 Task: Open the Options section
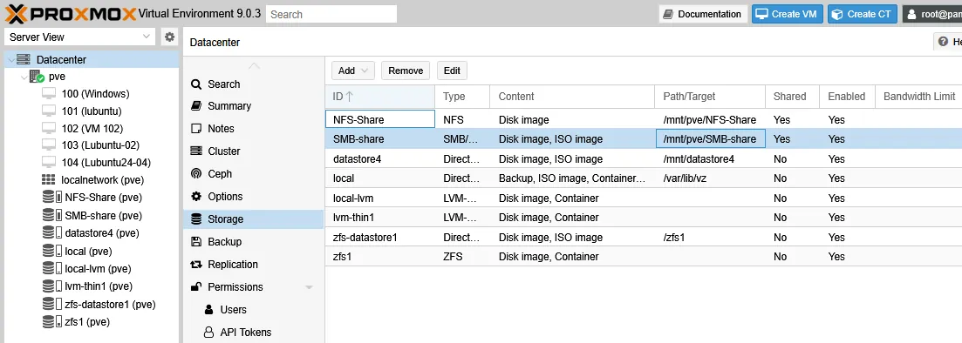(254, 196)
